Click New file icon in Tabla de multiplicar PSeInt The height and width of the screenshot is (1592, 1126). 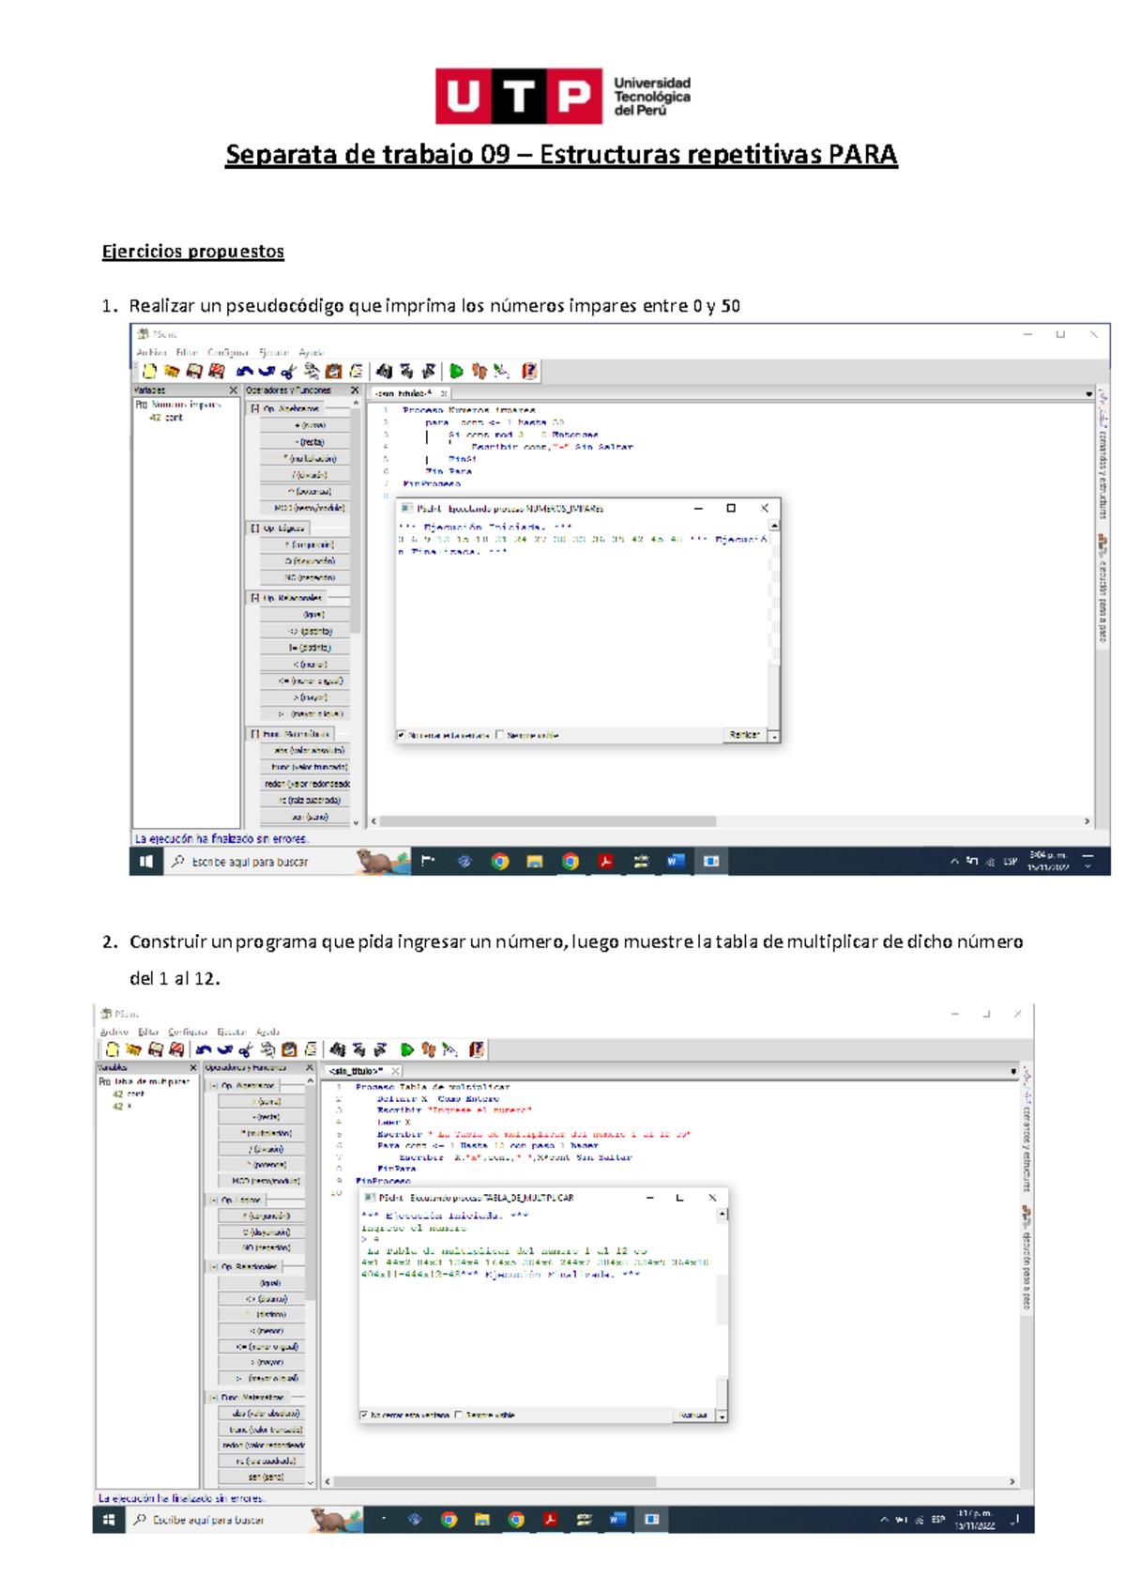point(113,1049)
